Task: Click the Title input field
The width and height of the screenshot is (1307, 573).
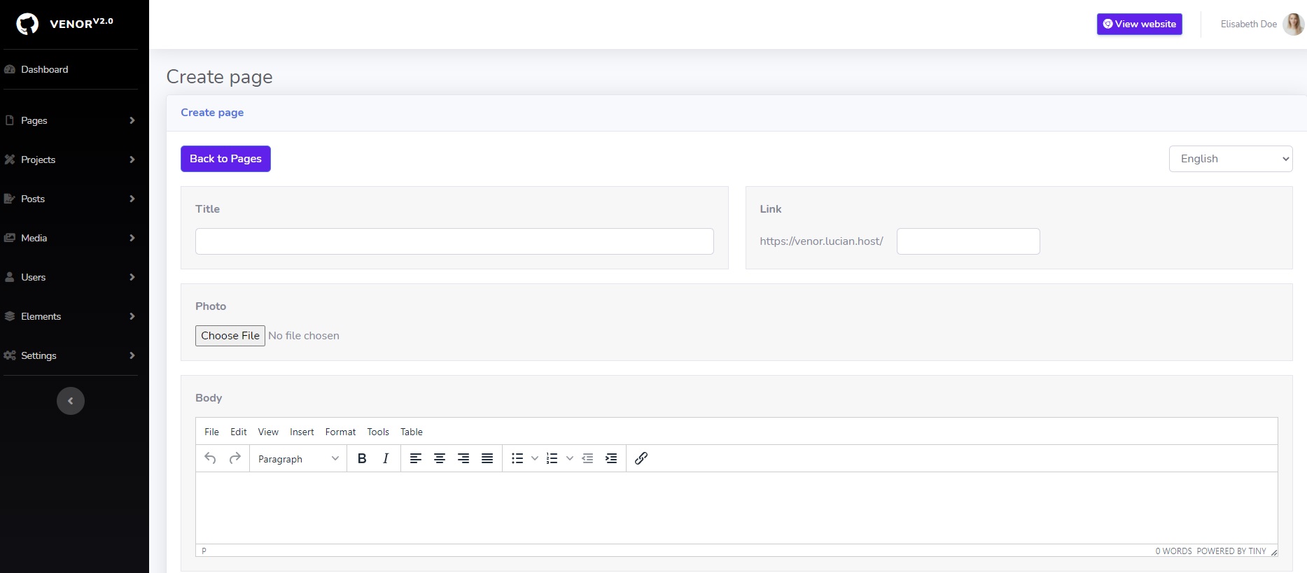Action: (x=454, y=241)
